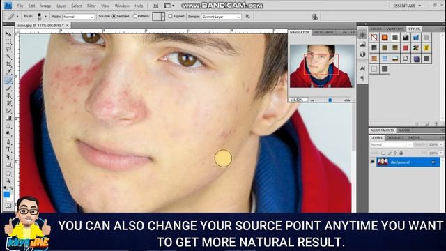Click the navigator zoom slider handle

click(330, 100)
